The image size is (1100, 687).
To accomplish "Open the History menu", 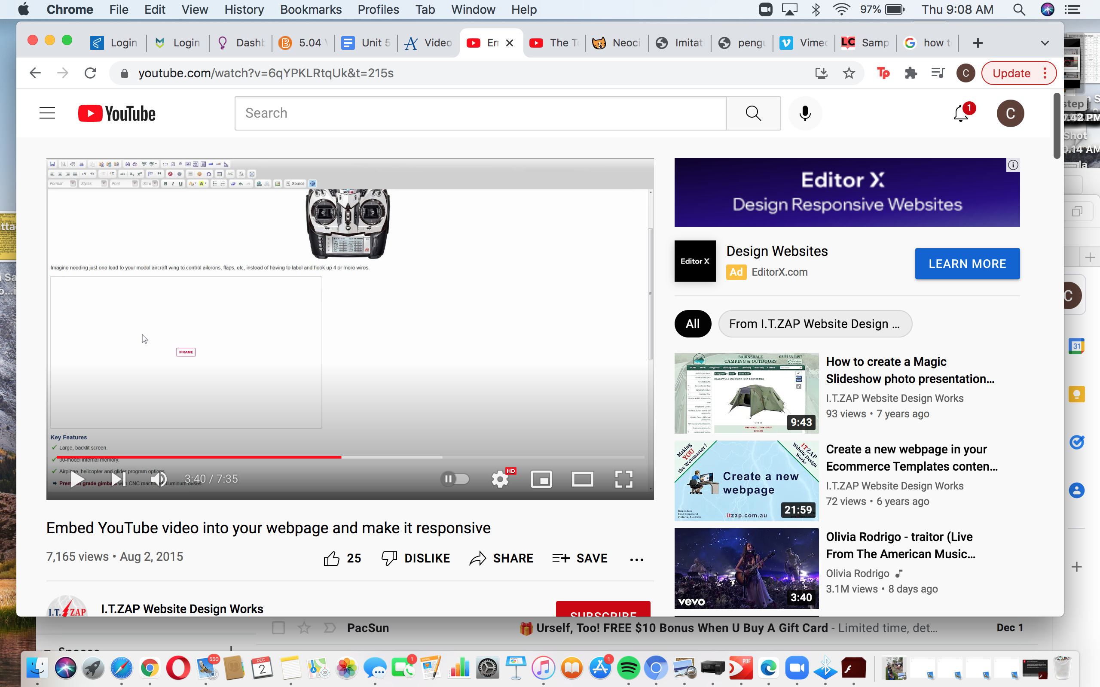I will pyautogui.click(x=244, y=9).
